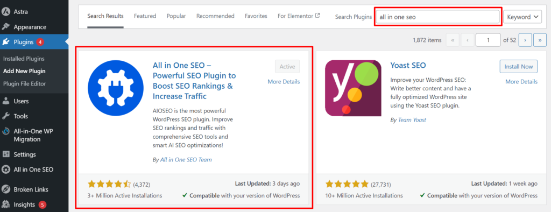Image resolution: width=551 pixels, height=212 pixels.
Task: Click the Appearance paintbrush icon
Action: tap(5, 27)
